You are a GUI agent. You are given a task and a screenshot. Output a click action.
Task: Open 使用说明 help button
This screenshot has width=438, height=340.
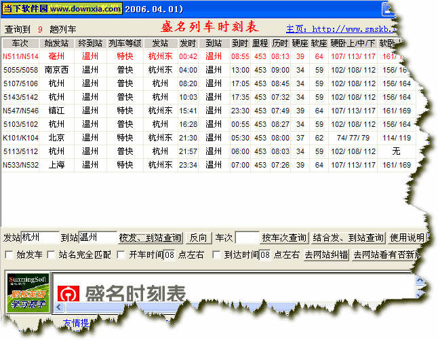(407, 238)
